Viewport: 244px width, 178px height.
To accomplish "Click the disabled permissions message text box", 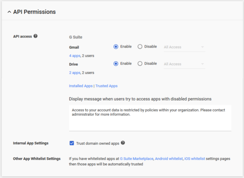I will click(x=150, y=118).
